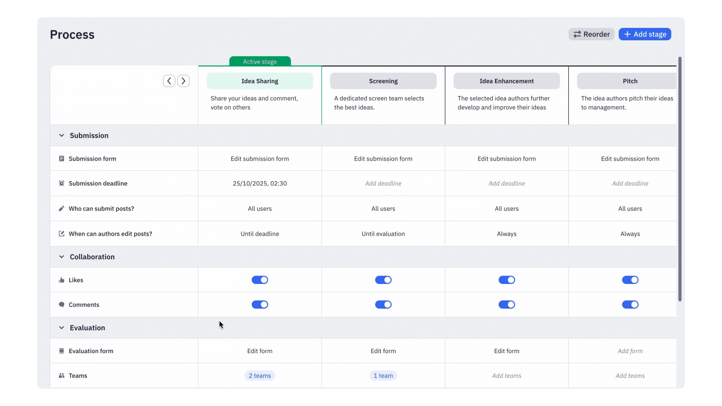Collapse the Evaluation section
Viewport: 722px width, 406px height.
(61, 328)
